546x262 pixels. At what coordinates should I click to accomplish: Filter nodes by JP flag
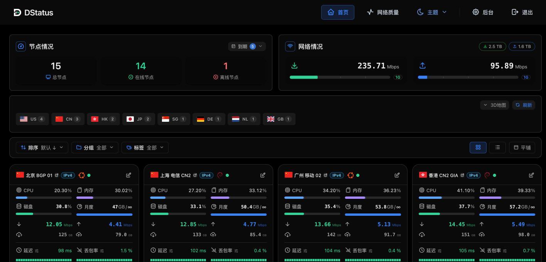point(139,119)
